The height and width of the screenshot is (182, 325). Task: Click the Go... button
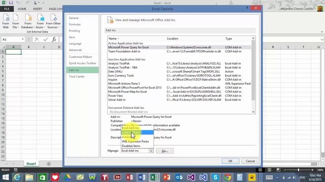pos(165,151)
